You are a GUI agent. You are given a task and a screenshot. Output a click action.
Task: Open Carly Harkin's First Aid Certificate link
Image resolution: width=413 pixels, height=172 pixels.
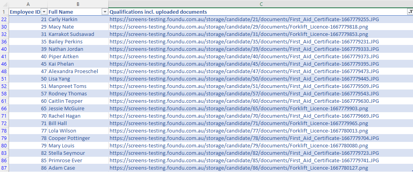[244, 19]
